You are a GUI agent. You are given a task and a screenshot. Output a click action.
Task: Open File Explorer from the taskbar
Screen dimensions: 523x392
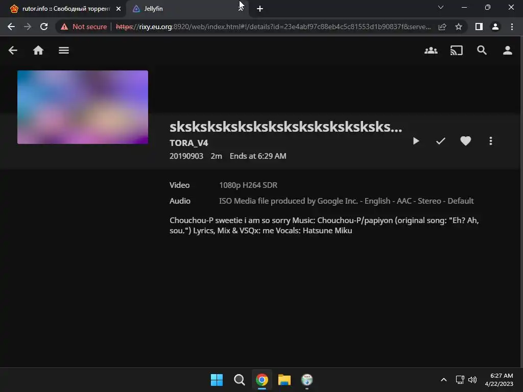[x=284, y=380]
